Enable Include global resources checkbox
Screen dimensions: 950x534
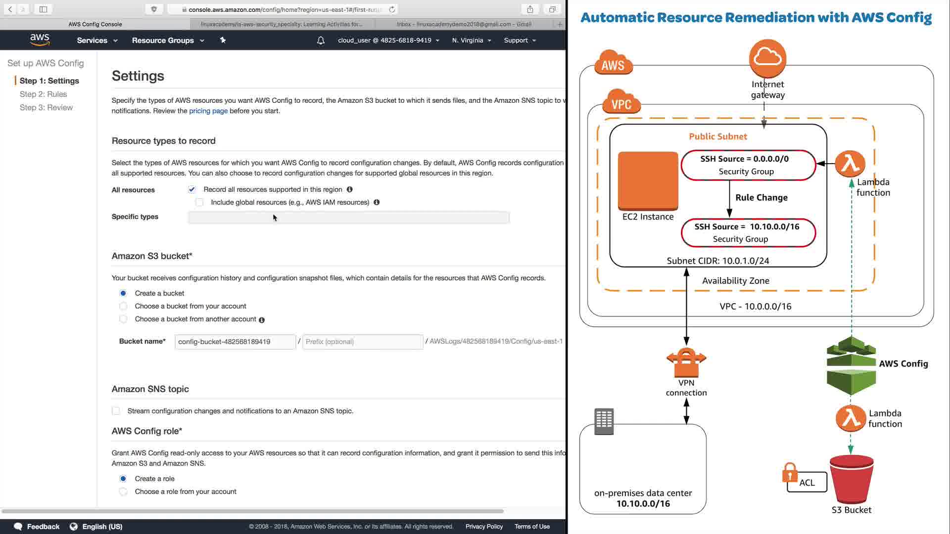click(x=199, y=202)
